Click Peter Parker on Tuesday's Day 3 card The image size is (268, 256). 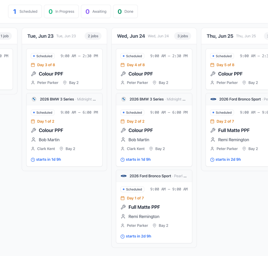[48, 83]
